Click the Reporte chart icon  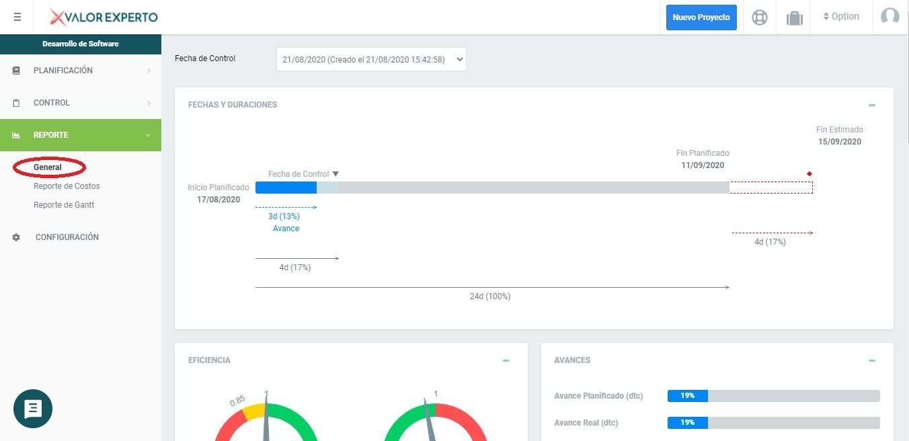(x=17, y=135)
